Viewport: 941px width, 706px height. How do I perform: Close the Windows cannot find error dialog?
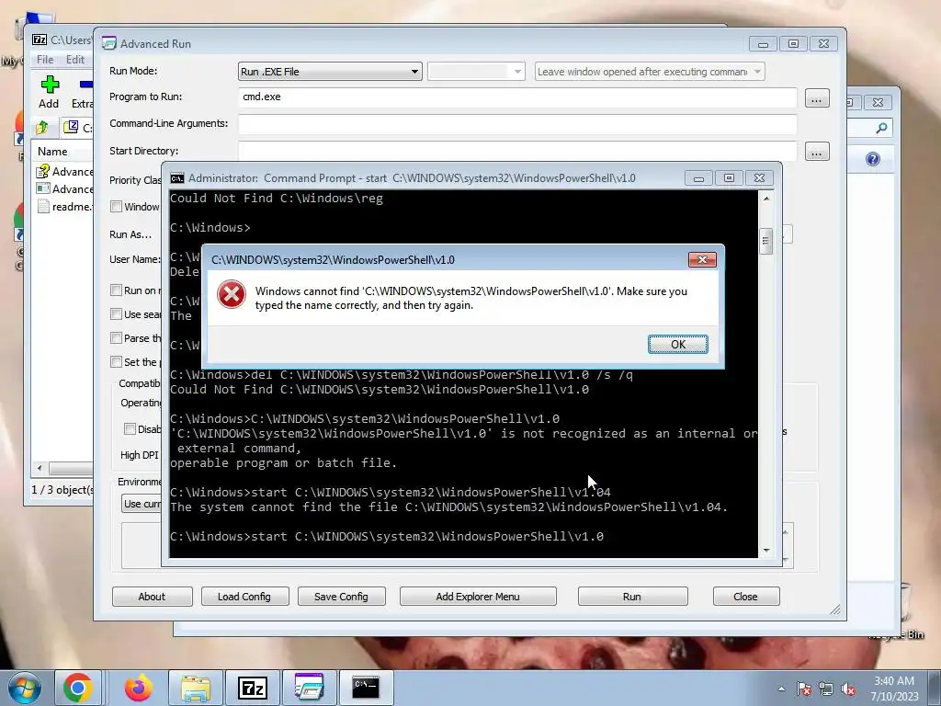pos(701,259)
